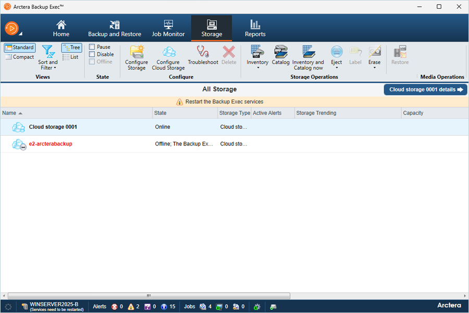Go to the Home tab
This screenshot has height=313, width=469.
[x=61, y=29]
